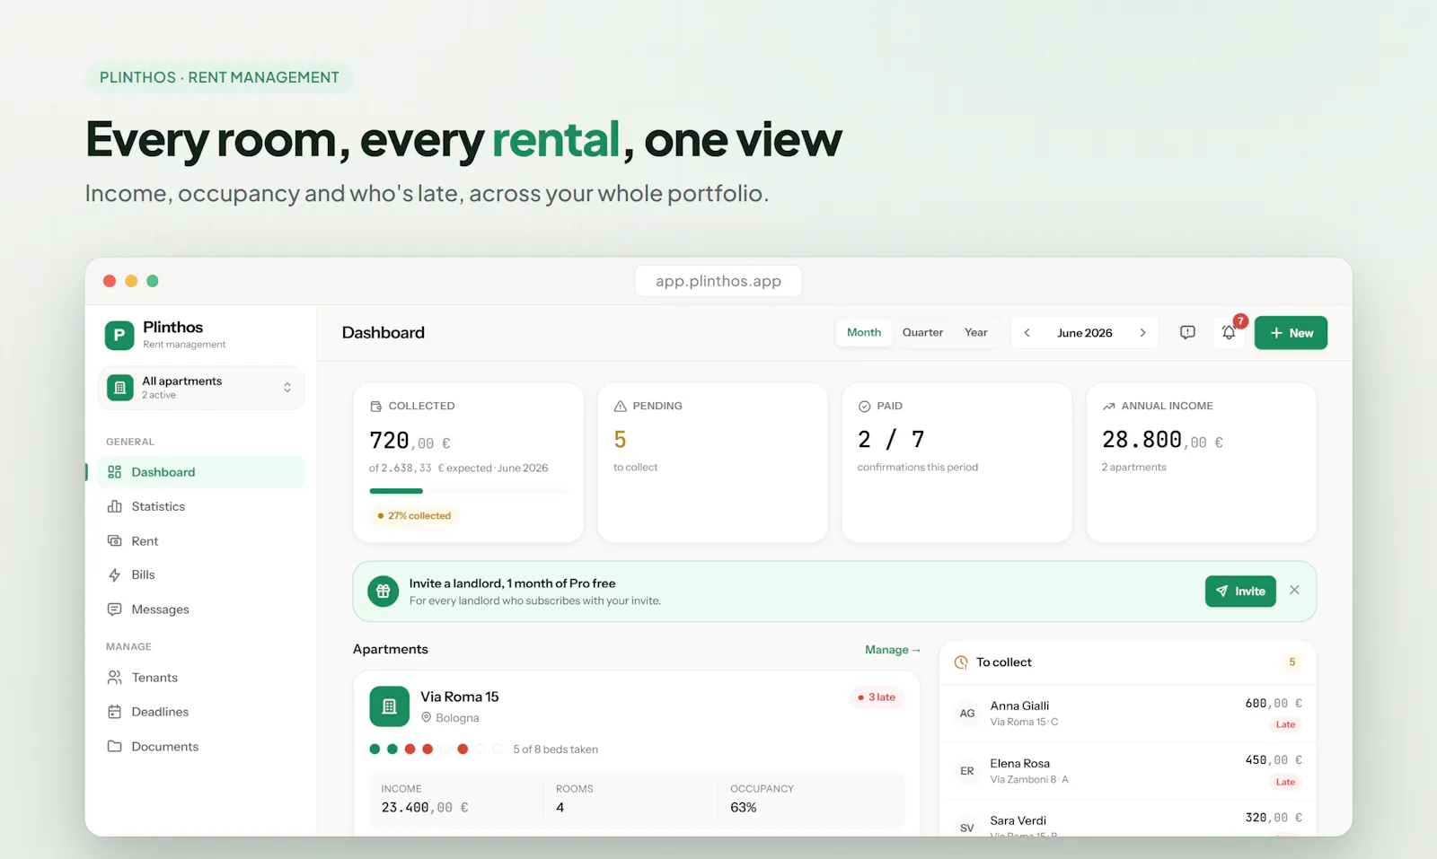
Task: Click the SV avatar
Action: pyautogui.click(x=967, y=828)
